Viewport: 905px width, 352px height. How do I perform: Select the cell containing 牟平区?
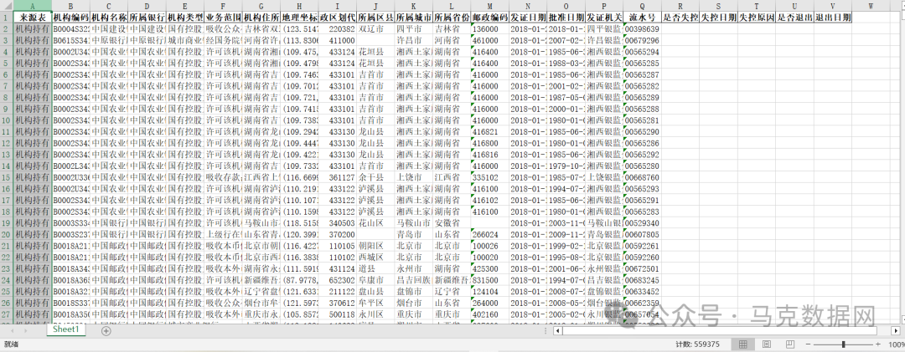tap(375, 303)
